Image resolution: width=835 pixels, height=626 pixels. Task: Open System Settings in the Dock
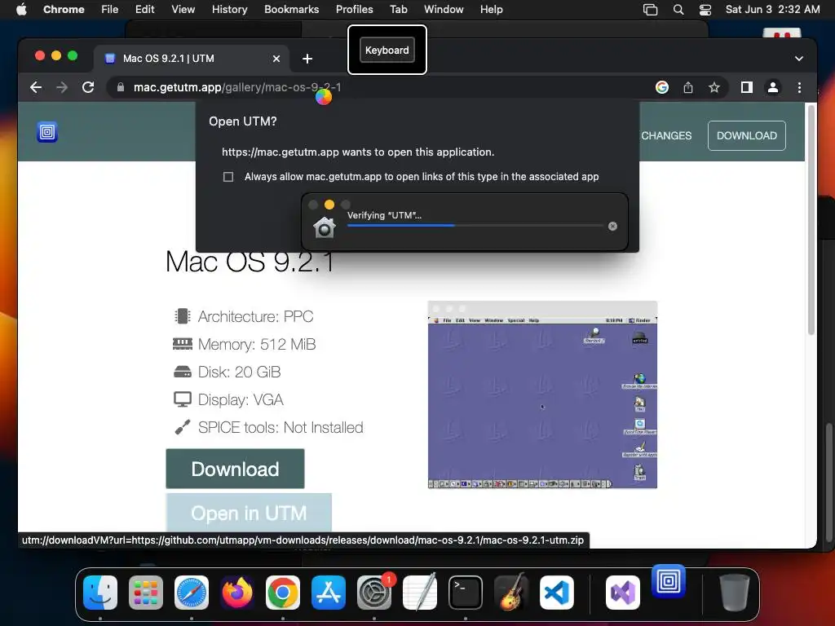(373, 593)
